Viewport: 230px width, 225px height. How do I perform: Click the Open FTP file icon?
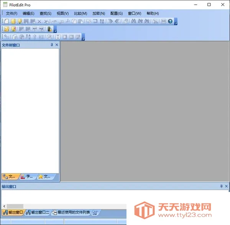[19, 22]
